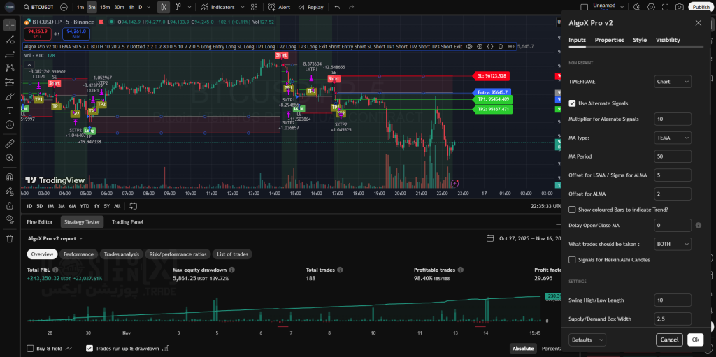Select the crosshair cursor tool

point(10,25)
